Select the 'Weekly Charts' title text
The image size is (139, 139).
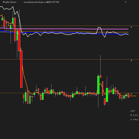click(9, 2)
